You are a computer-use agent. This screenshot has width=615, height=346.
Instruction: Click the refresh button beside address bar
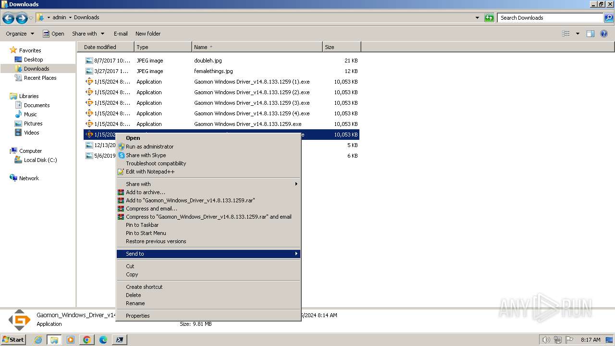coord(489,18)
